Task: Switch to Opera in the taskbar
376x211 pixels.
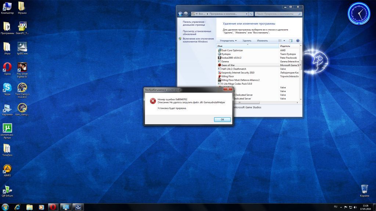Action: (x=53, y=207)
